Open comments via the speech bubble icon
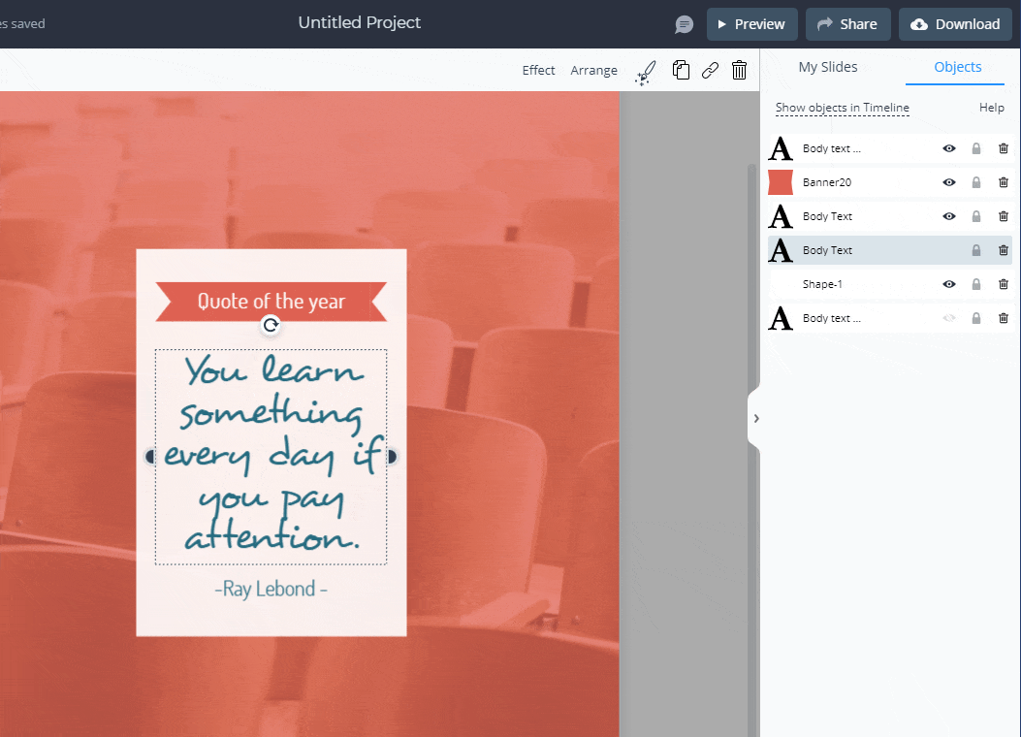 (x=684, y=24)
